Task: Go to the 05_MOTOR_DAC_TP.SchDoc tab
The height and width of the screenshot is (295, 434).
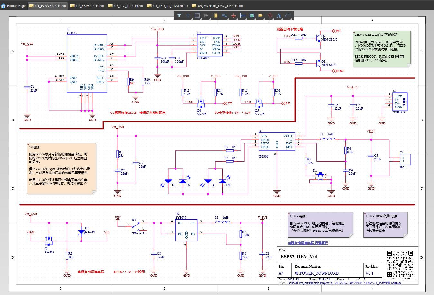Action: pos(218,5)
